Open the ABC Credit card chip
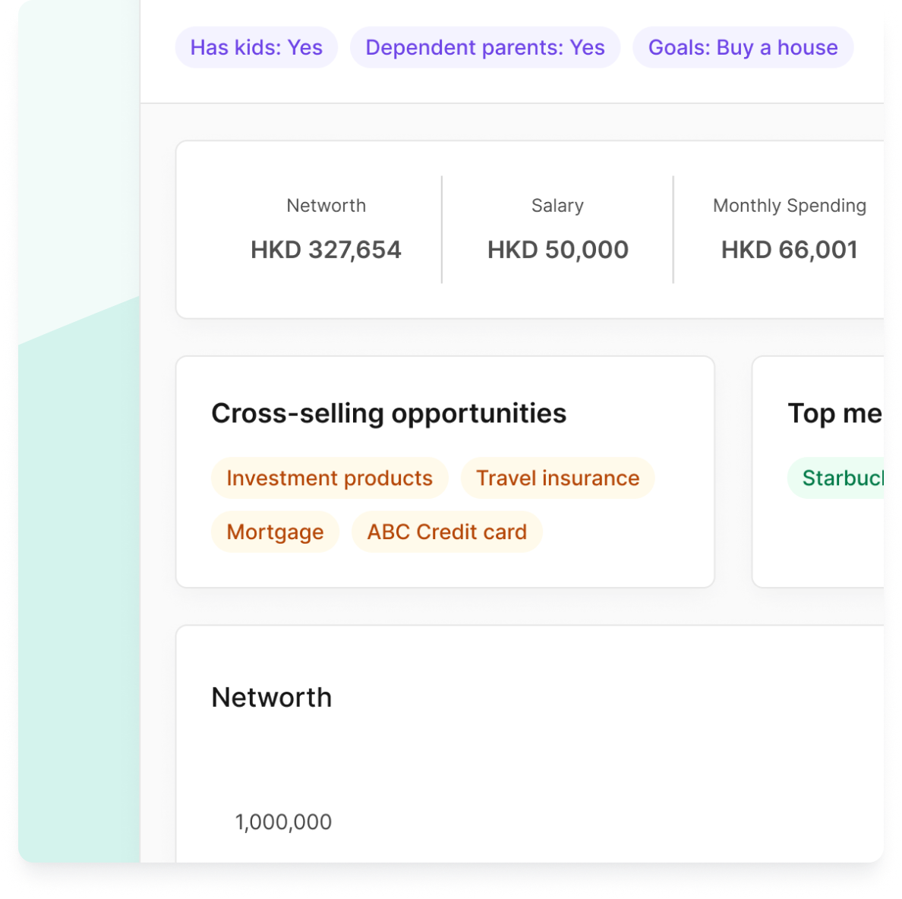Screen dimensions: 902x899 (x=447, y=532)
